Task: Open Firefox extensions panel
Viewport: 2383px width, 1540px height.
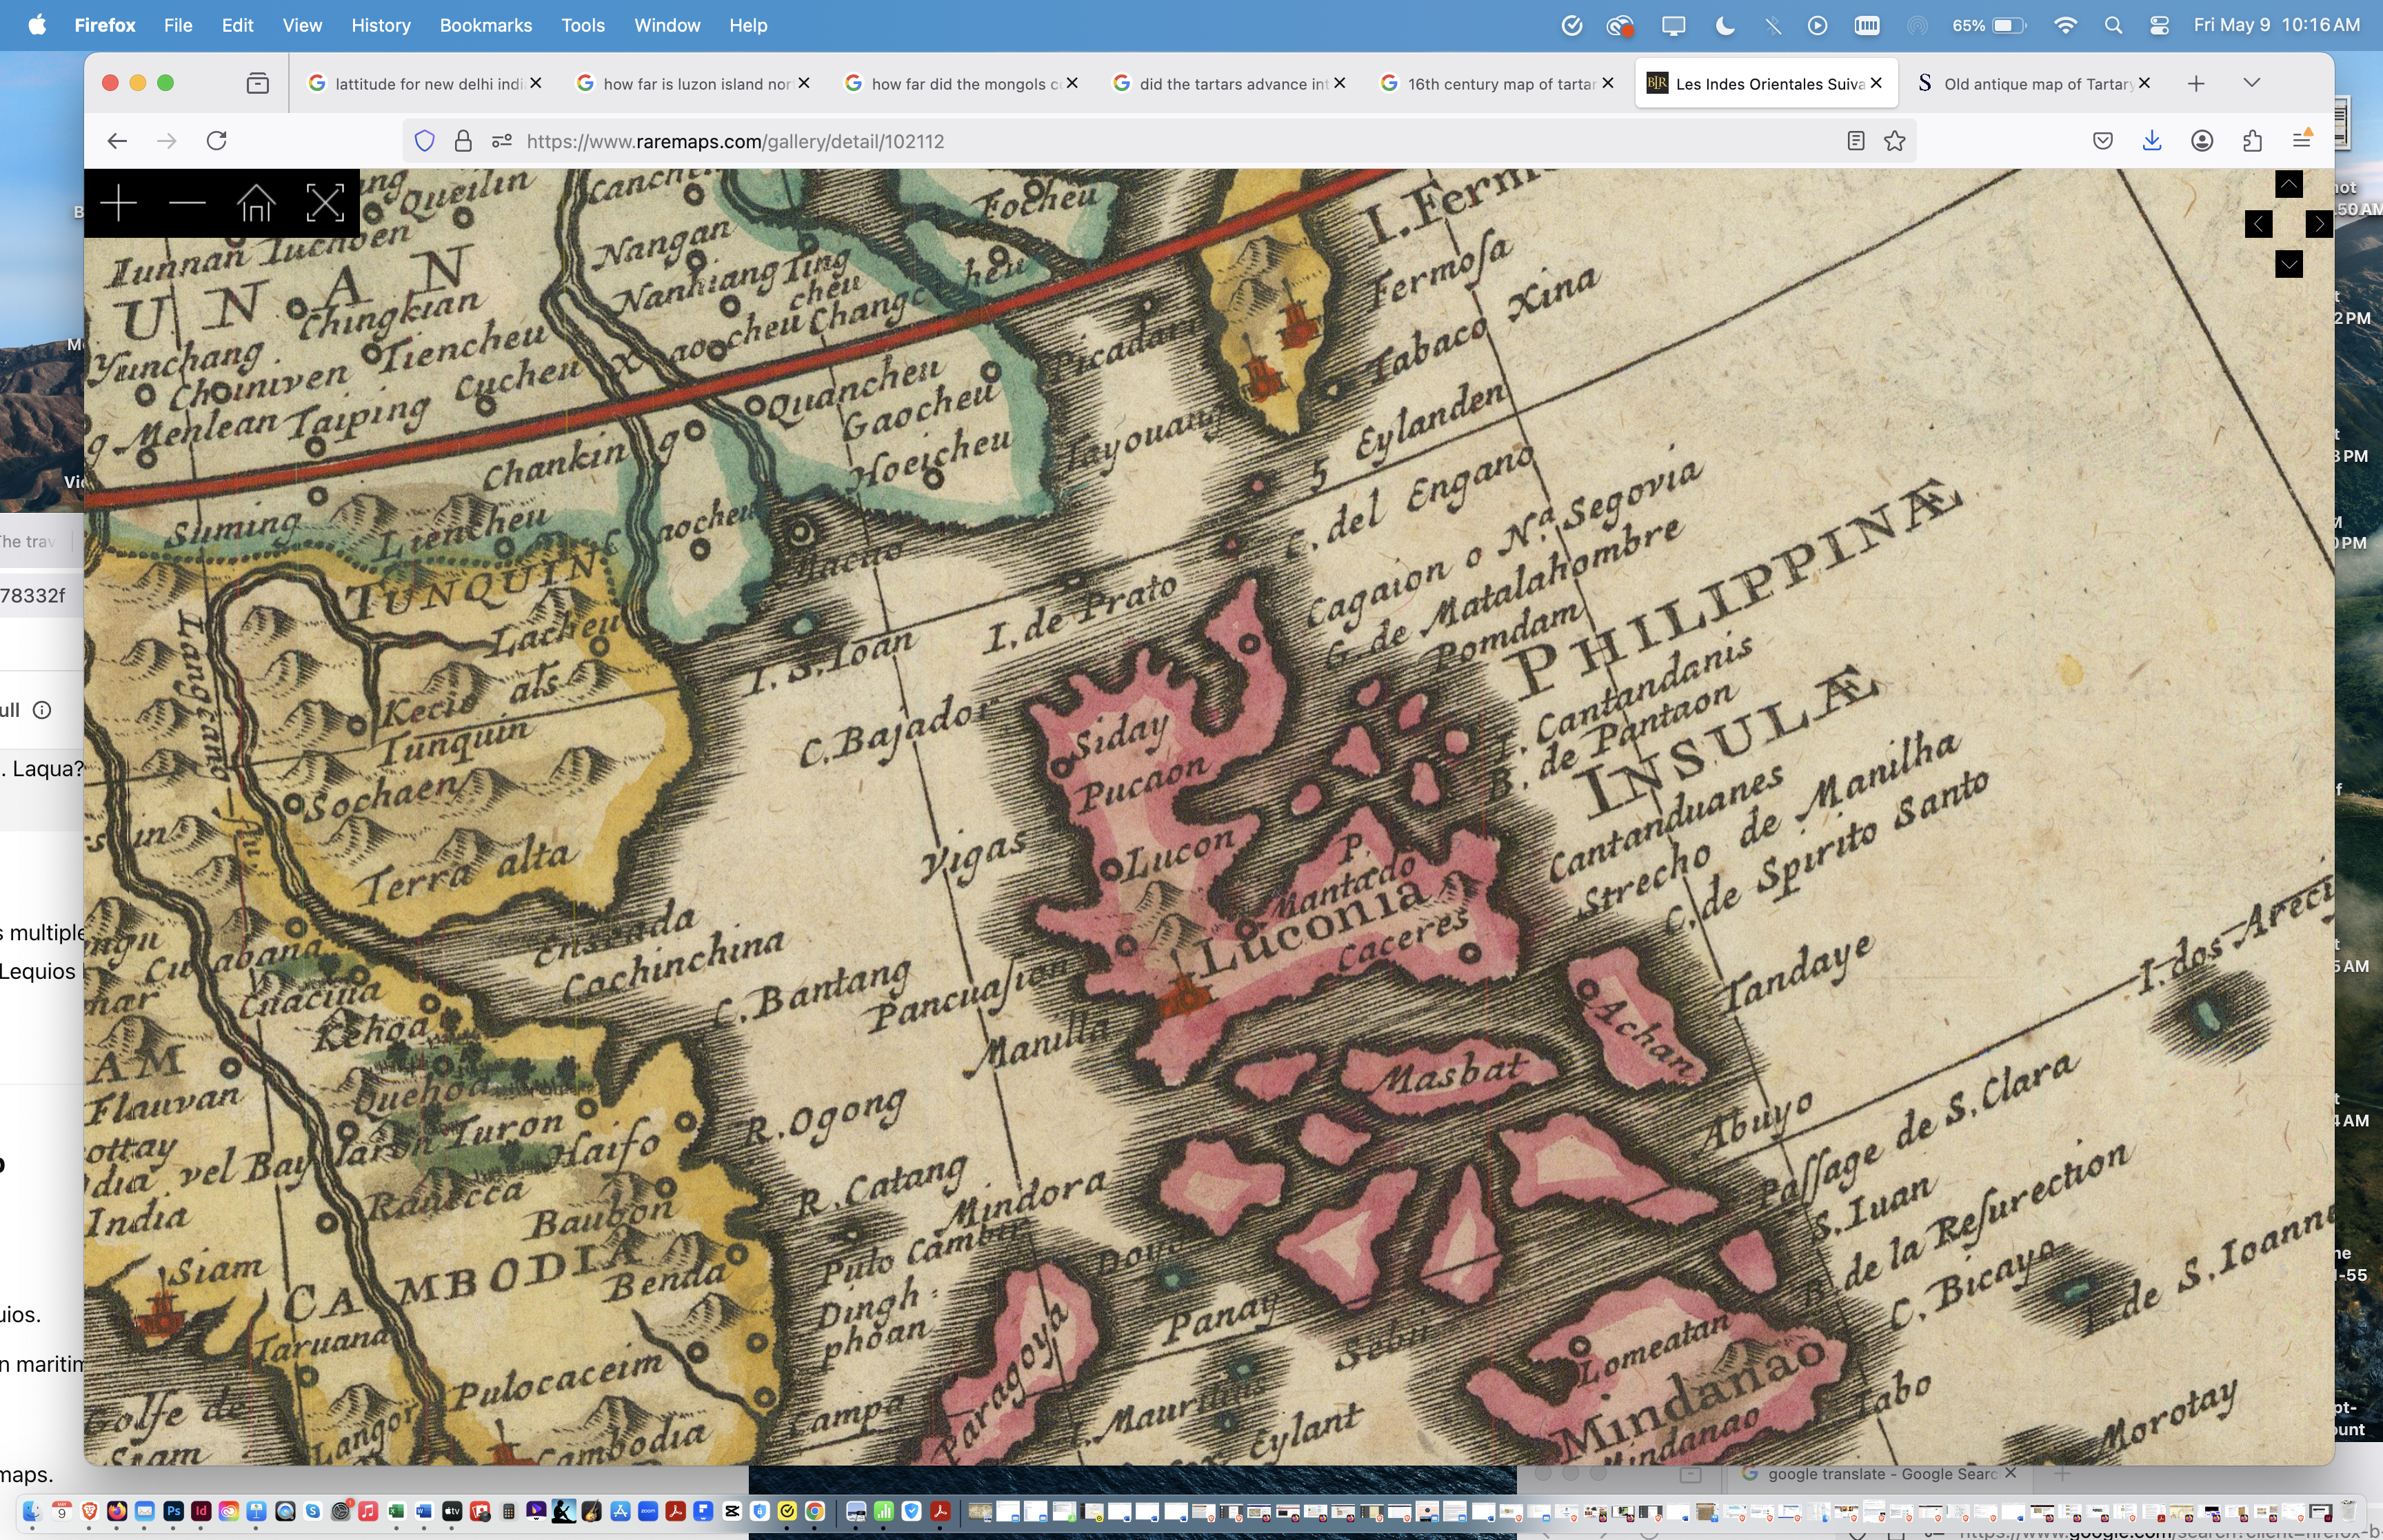Action: pos(2252,141)
